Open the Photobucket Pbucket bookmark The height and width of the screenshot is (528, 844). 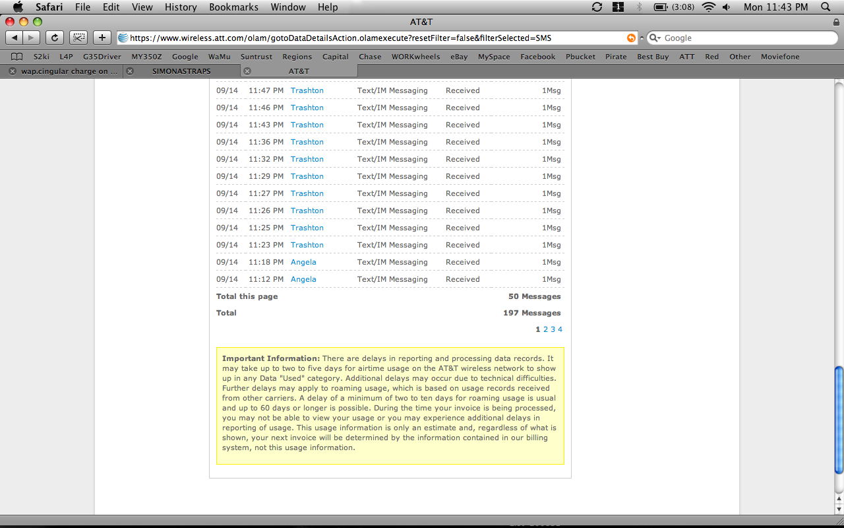(x=580, y=57)
